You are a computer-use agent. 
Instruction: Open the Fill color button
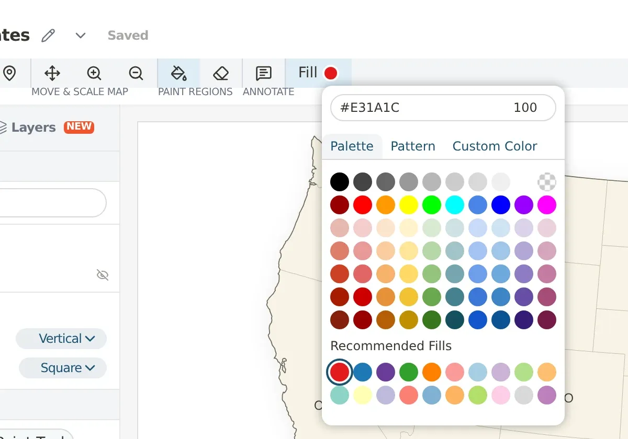318,73
